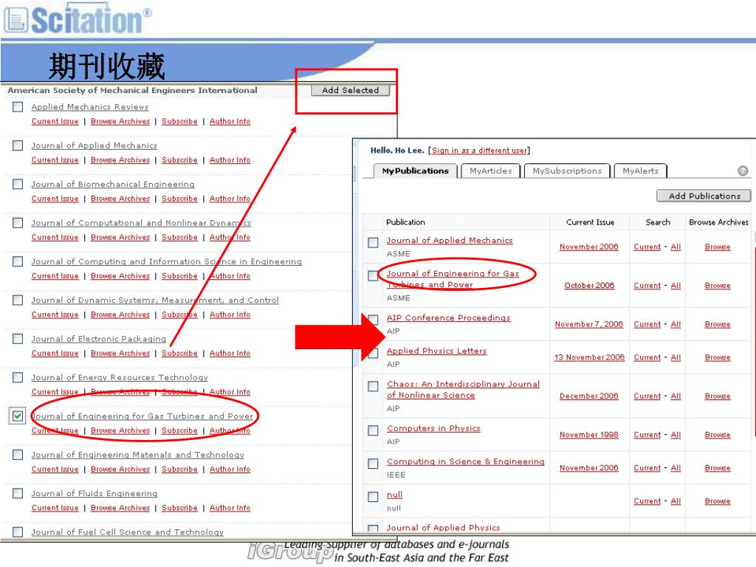This screenshot has width=756, height=567.
Task: Open November 2006 issue of Journal of Applied Mechanics
Action: coord(588,247)
